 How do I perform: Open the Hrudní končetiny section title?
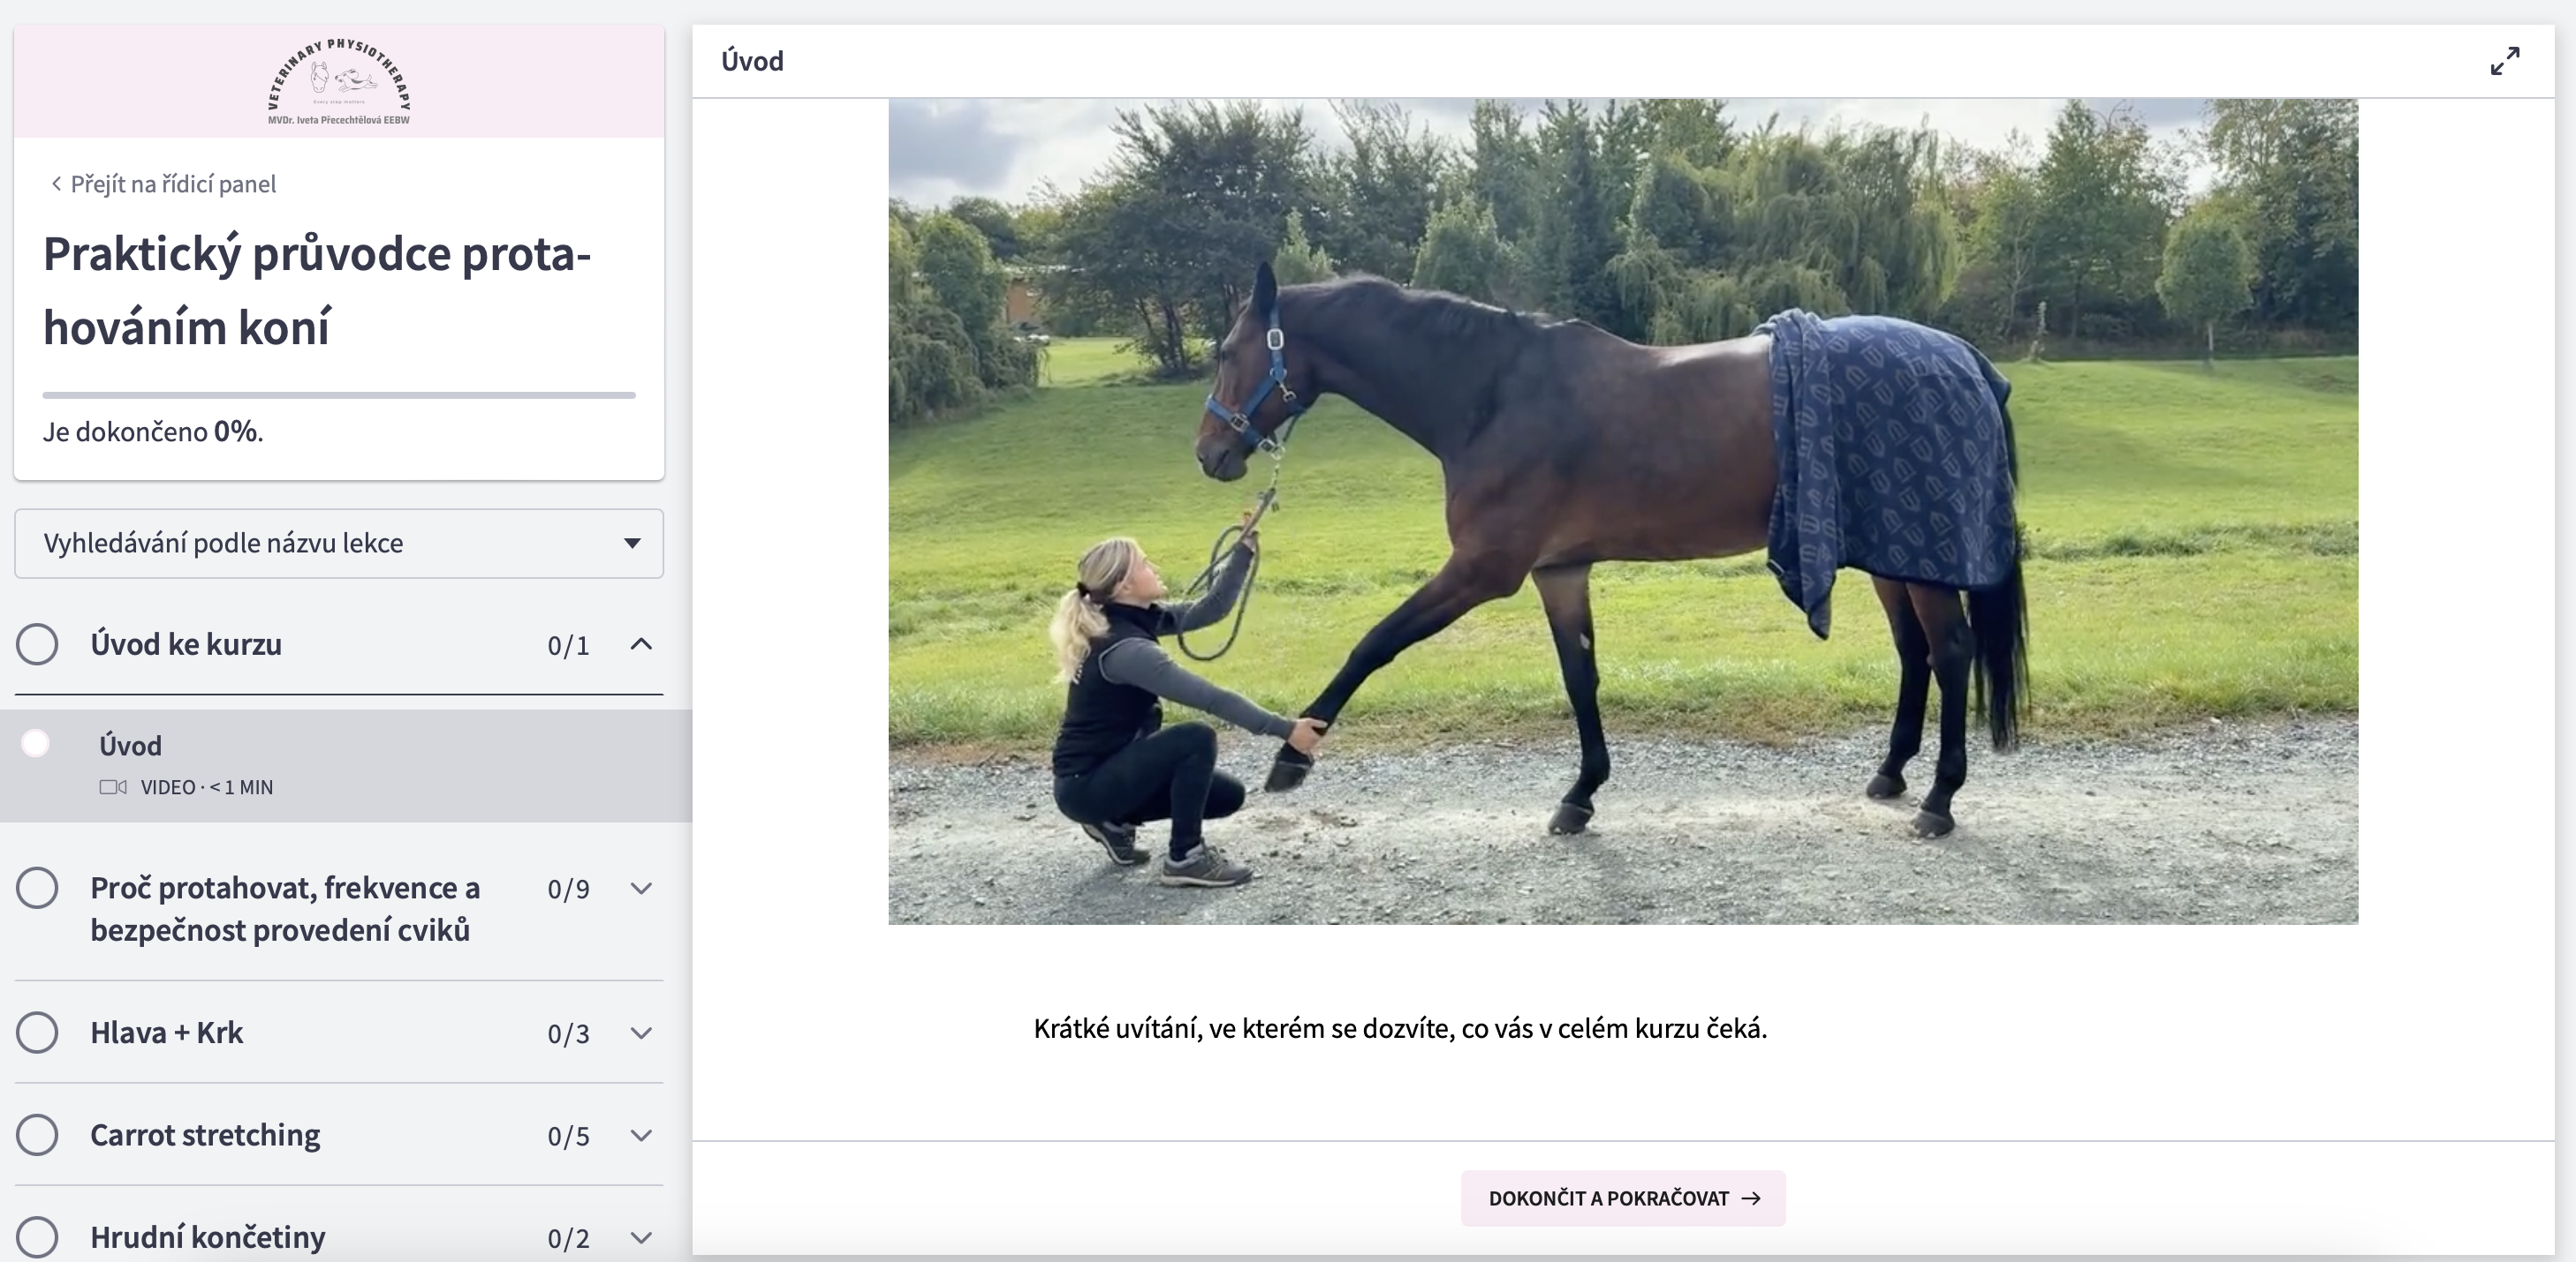(208, 1237)
